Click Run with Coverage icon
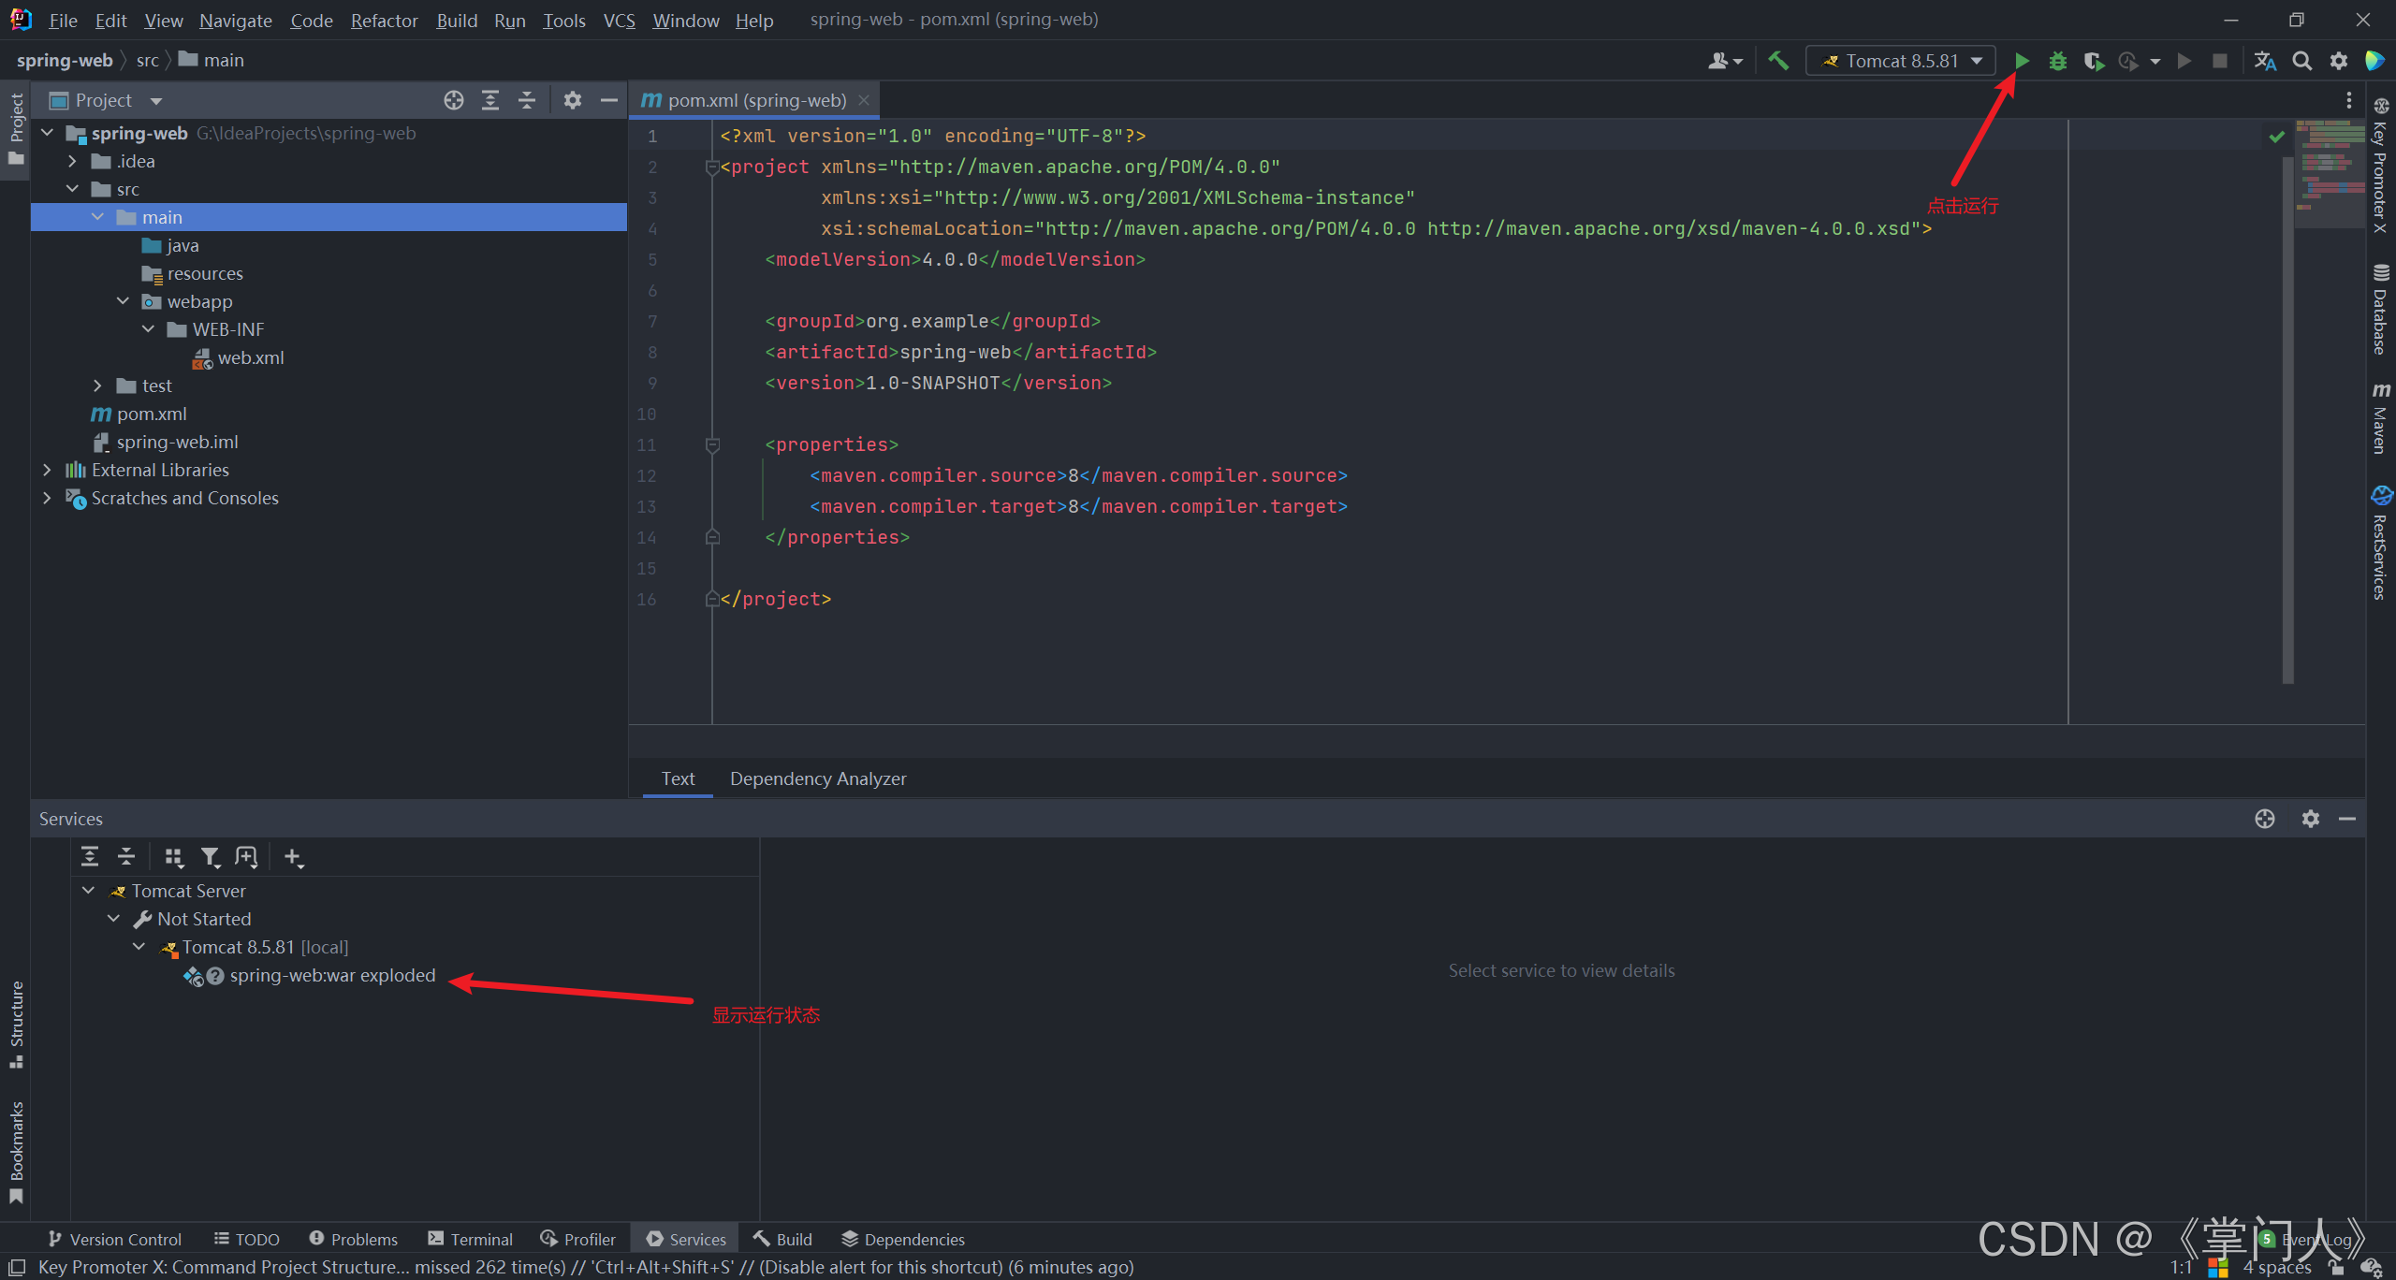Image resolution: width=2396 pixels, height=1280 pixels. (2094, 61)
